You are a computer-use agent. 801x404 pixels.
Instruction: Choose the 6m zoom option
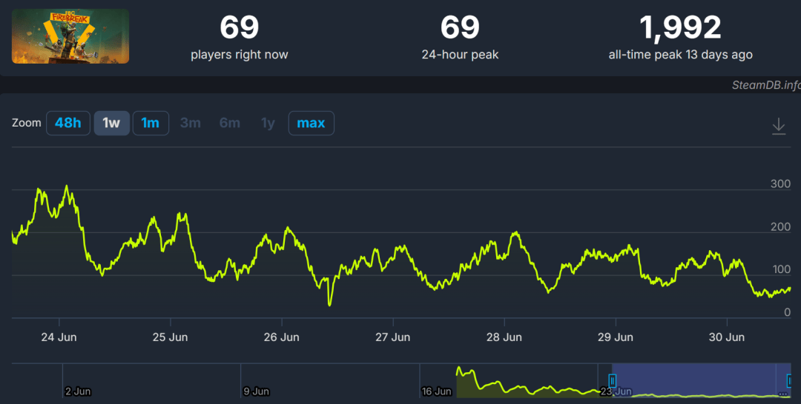tap(230, 124)
